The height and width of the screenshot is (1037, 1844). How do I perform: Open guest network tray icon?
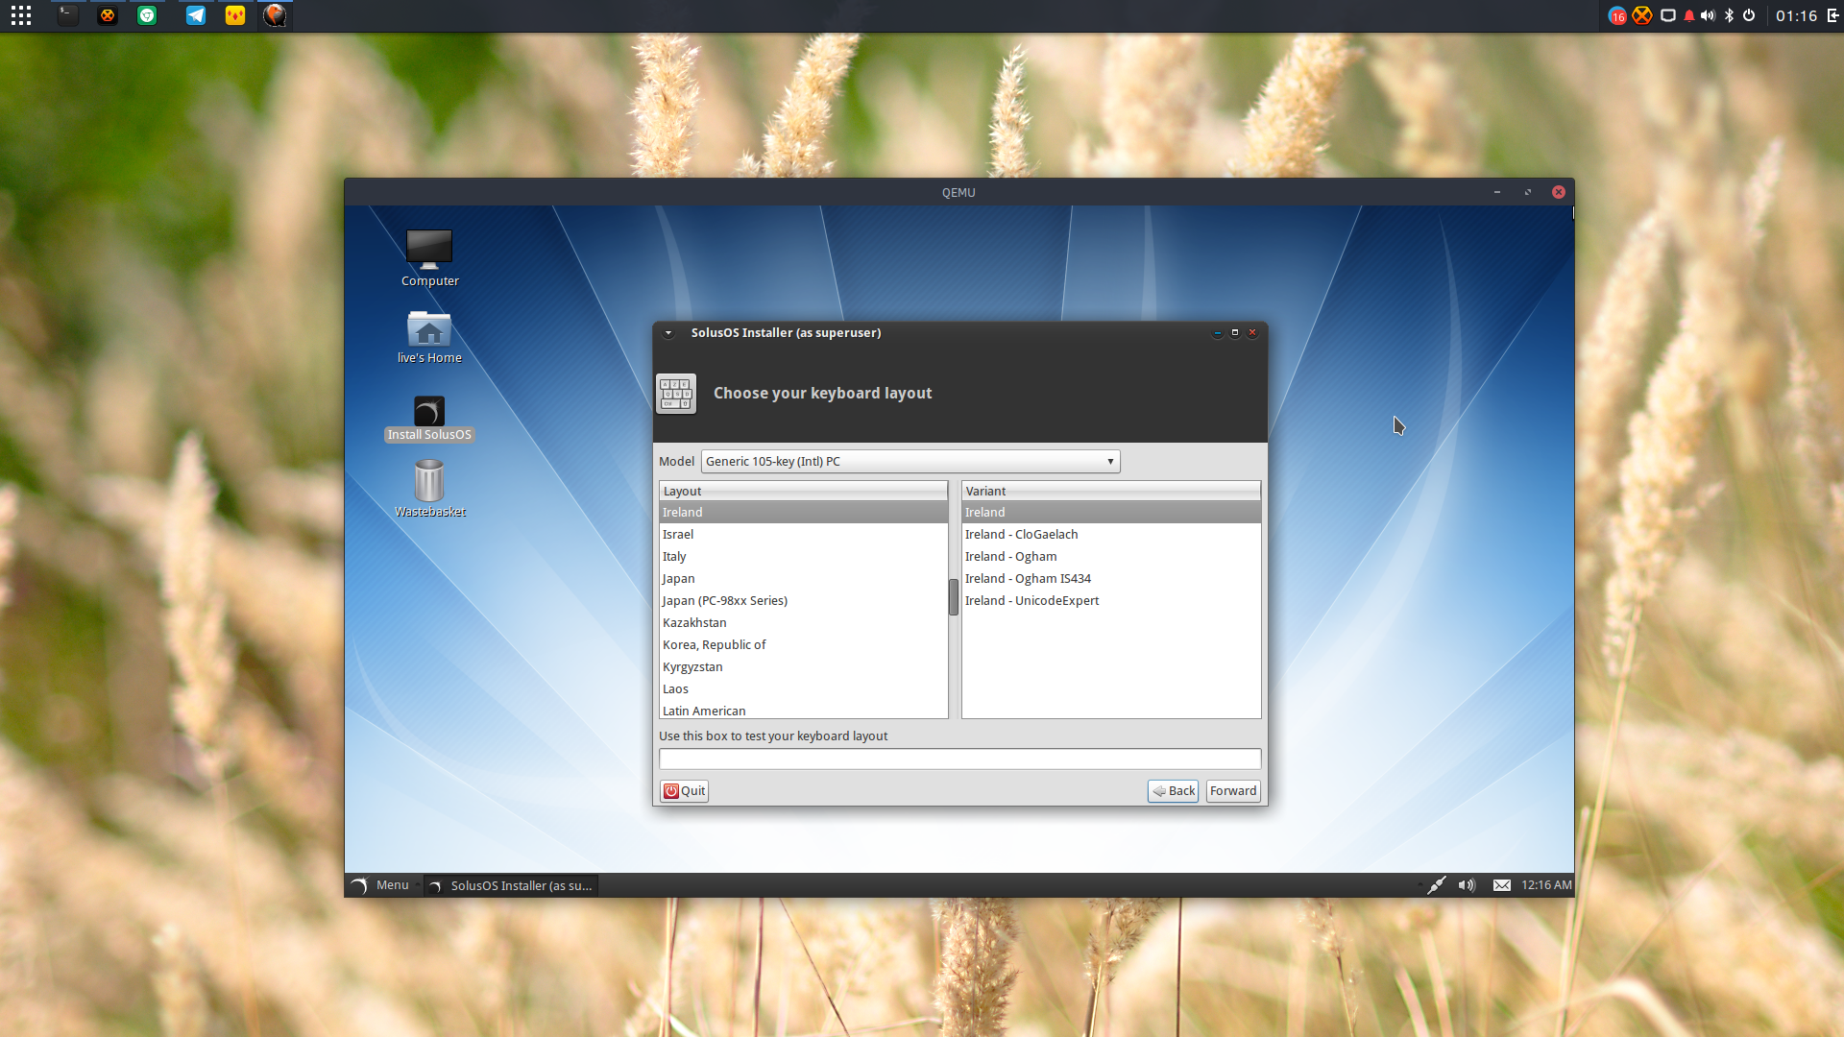[x=1436, y=885]
